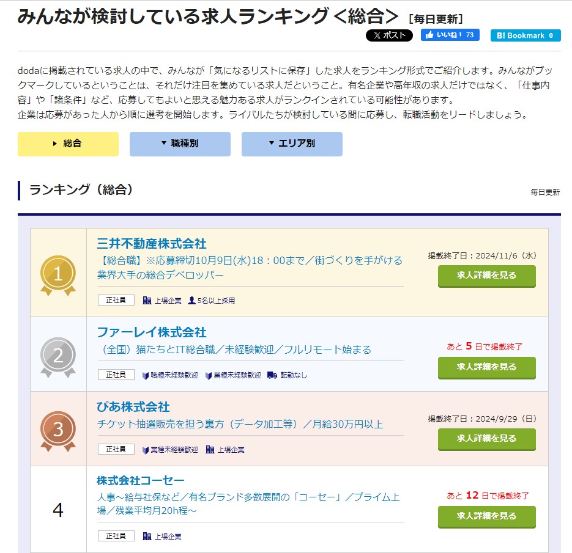Click the 毎日更新 label beside ranking heading

click(545, 192)
